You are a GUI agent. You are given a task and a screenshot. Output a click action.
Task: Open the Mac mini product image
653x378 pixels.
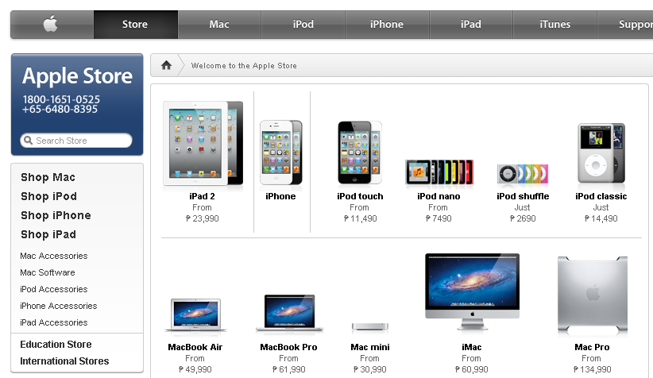tap(370, 327)
